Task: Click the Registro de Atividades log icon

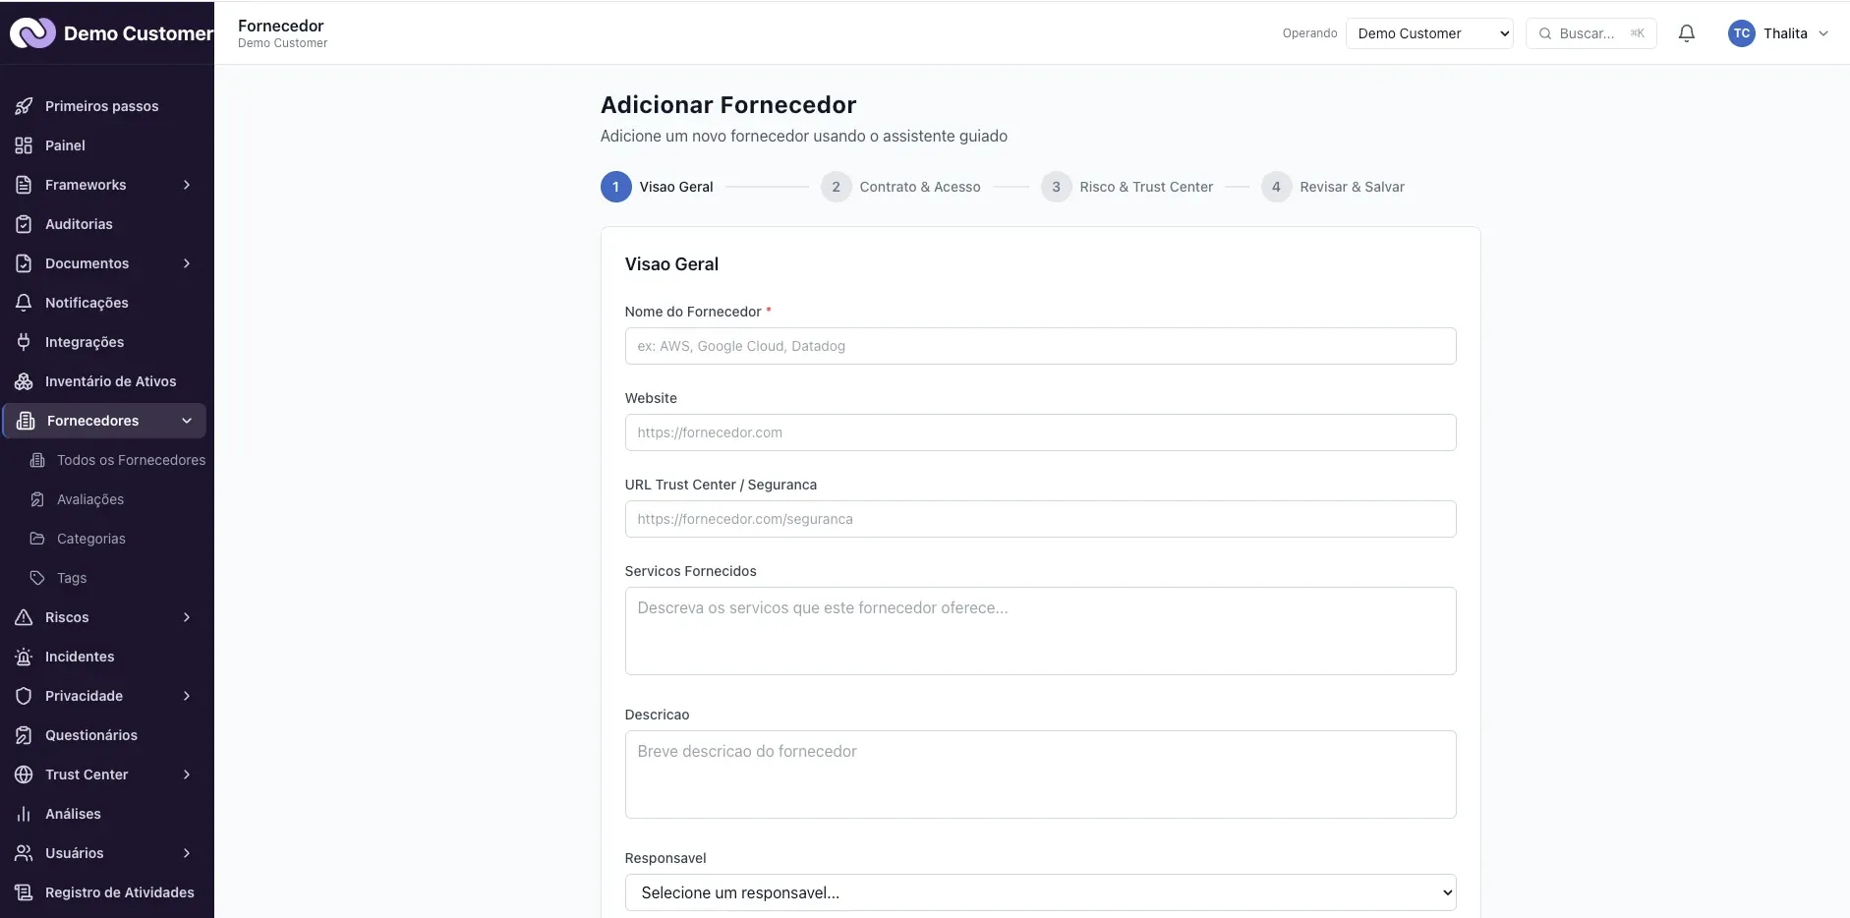Action: pos(24,892)
